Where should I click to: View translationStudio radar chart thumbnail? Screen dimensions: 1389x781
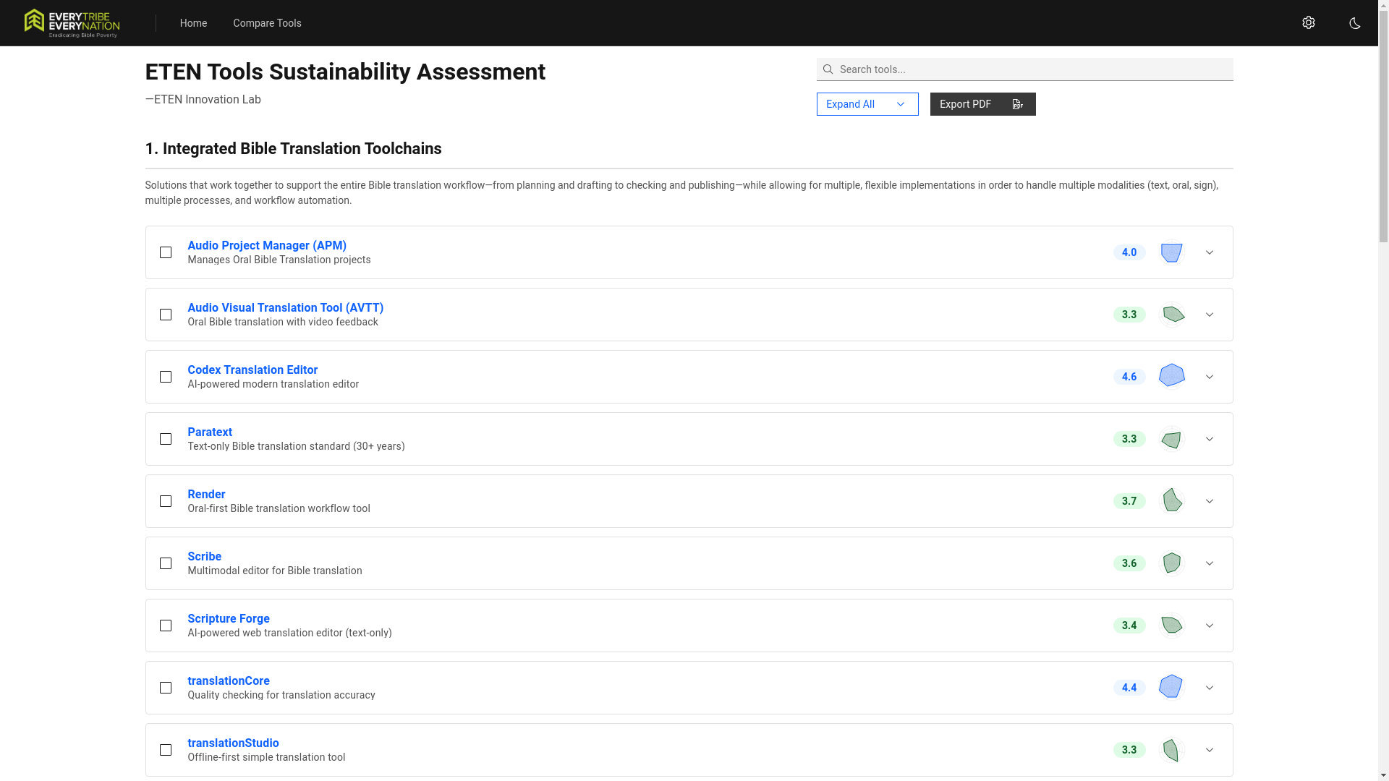(1172, 750)
